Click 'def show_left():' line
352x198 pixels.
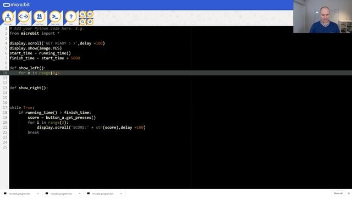click(28, 68)
